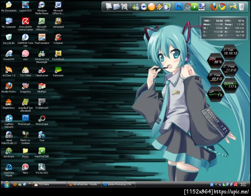Launch the Getamped desktop shortcut
Image resolution: width=251 pixels, height=196 pixels.
[58, 23]
